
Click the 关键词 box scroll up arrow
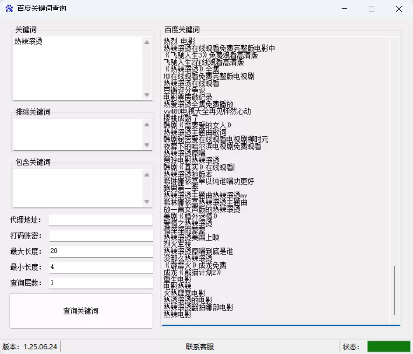147,42
